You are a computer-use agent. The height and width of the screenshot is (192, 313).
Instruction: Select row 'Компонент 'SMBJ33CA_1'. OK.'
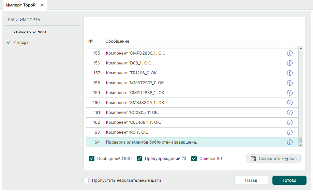coord(192,103)
